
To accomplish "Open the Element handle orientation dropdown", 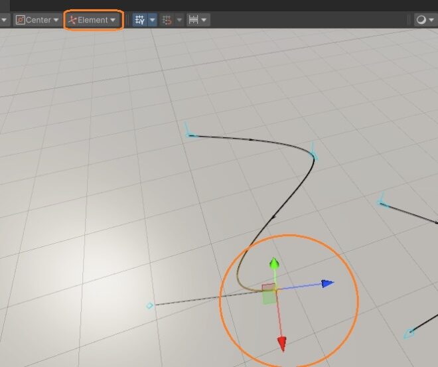I will point(92,20).
